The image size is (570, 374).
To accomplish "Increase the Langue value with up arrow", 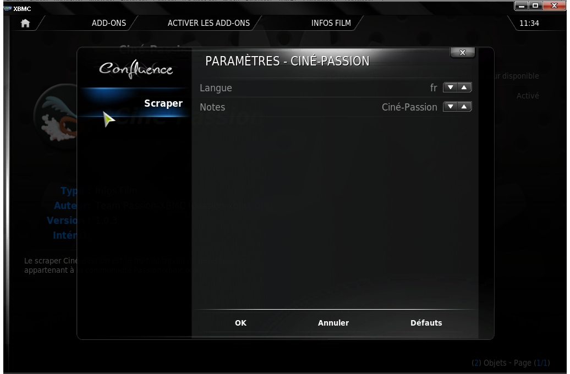I will (464, 87).
